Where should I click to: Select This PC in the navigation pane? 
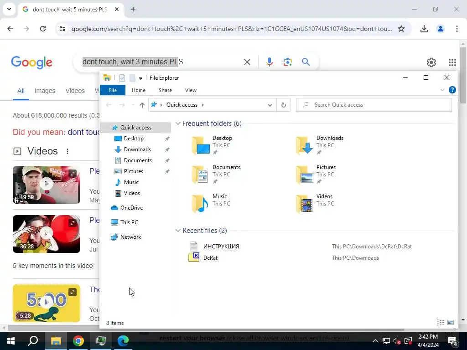click(x=129, y=222)
